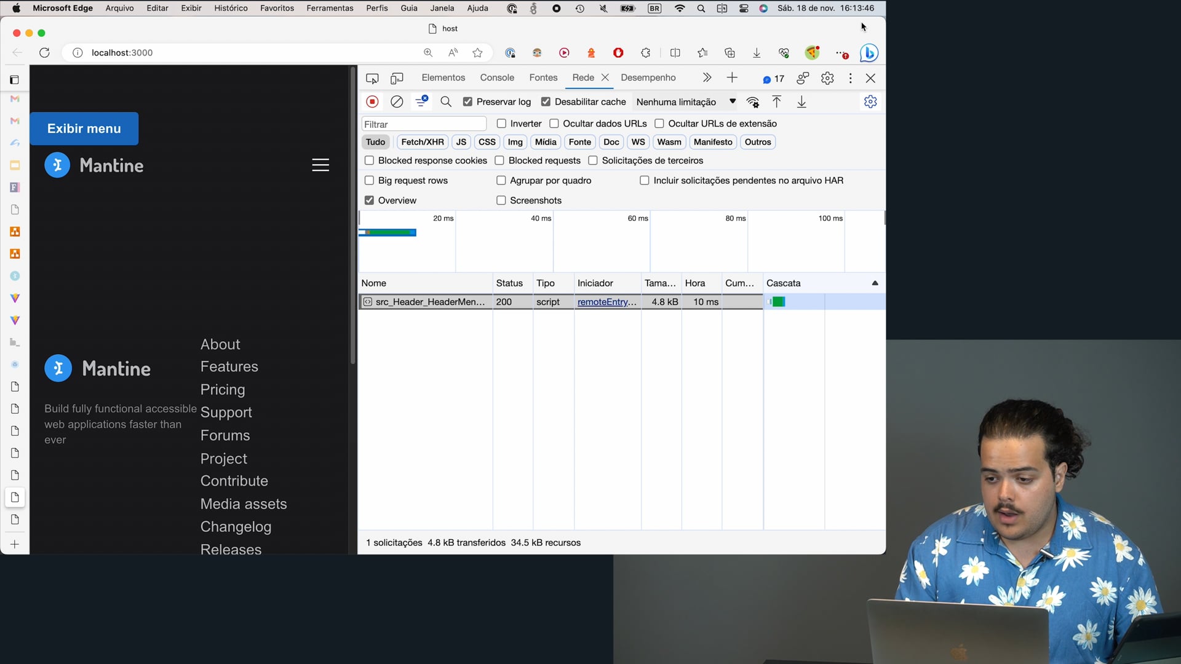Screen dimensions: 1181x664
Task: Click the Exibir menu button
Action: [x=84, y=128]
